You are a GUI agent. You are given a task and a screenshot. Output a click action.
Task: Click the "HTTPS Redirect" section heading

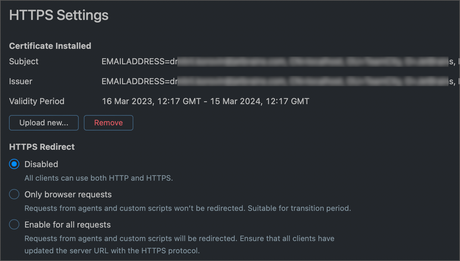(x=42, y=147)
